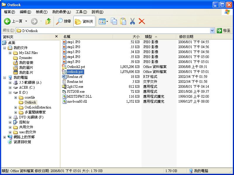Open the 檔案(F) menu
234x175 pixels.
click(10, 12)
